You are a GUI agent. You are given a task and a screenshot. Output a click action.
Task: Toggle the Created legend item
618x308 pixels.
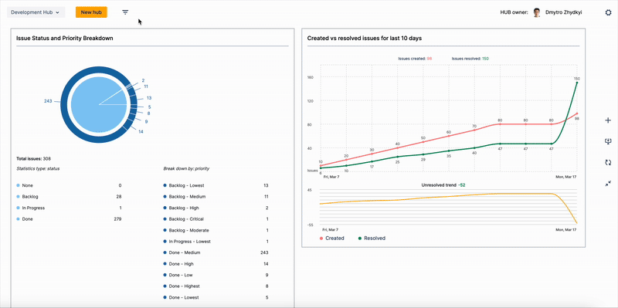332,239
